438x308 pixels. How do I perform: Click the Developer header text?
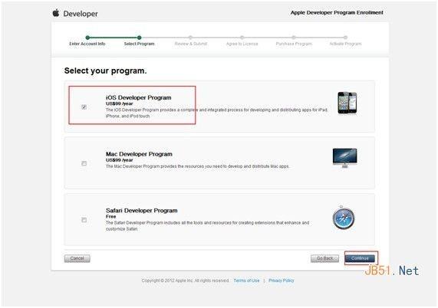pyautogui.click(x=81, y=14)
